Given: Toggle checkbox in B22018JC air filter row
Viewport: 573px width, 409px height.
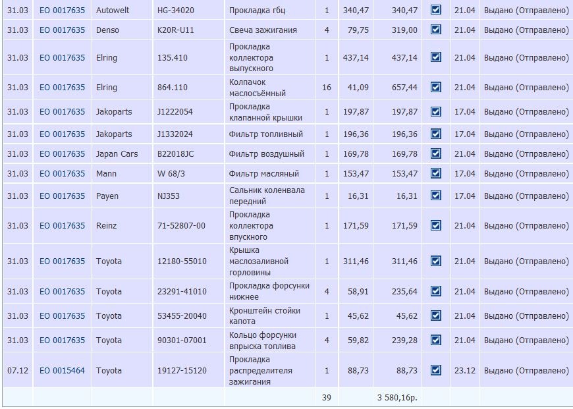Looking at the screenshot, I should click(435, 154).
